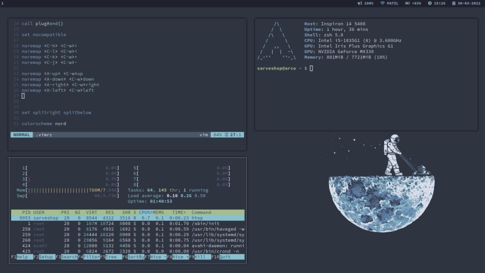Screen dimensions: 485x273
Task: Click the WiFi icon in top bar
Action: [382, 3]
